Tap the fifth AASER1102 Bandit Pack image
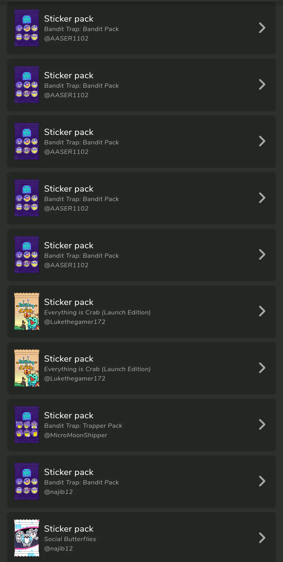The width and height of the screenshot is (283, 562). tap(27, 255)
